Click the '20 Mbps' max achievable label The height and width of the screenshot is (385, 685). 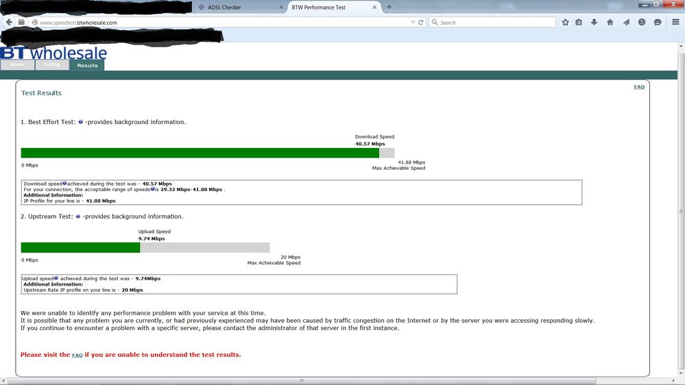(x=291, y=257)
